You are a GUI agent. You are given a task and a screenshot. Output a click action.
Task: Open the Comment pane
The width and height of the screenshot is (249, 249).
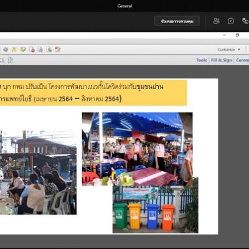click(242, 60)
